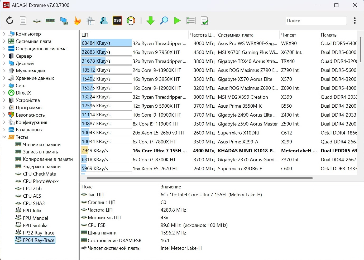The image size is (364, 260).
Task: Open the speedometer gauge benchmark icon
Action: point(131,21)
